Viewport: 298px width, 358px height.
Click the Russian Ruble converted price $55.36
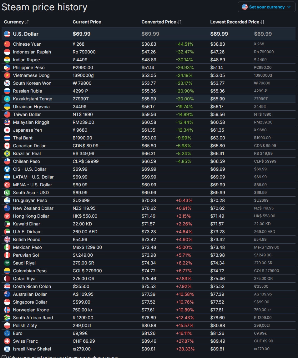[x=149, y=91]
